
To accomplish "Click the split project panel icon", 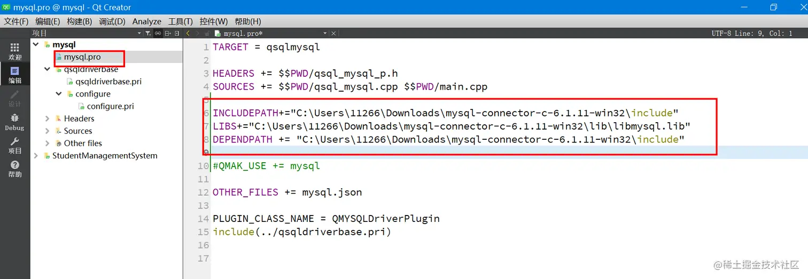I will (x=167, y=33).
